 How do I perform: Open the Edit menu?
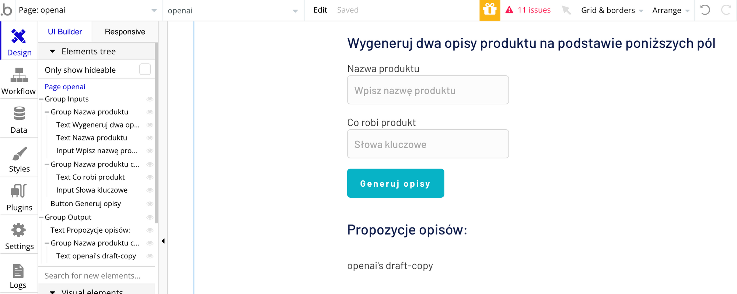click(x=320, y=10)
